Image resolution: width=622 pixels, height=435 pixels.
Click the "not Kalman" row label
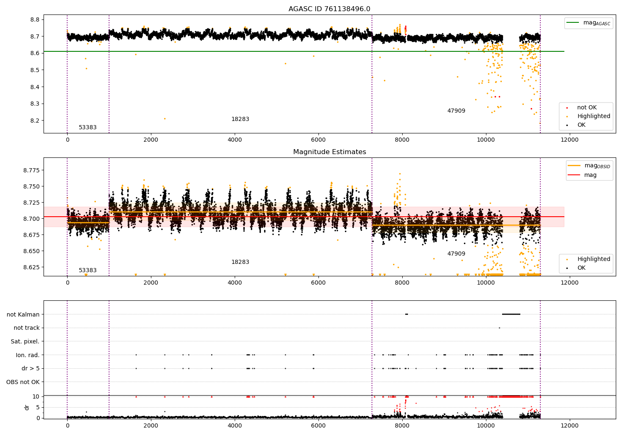coord(23,314)
